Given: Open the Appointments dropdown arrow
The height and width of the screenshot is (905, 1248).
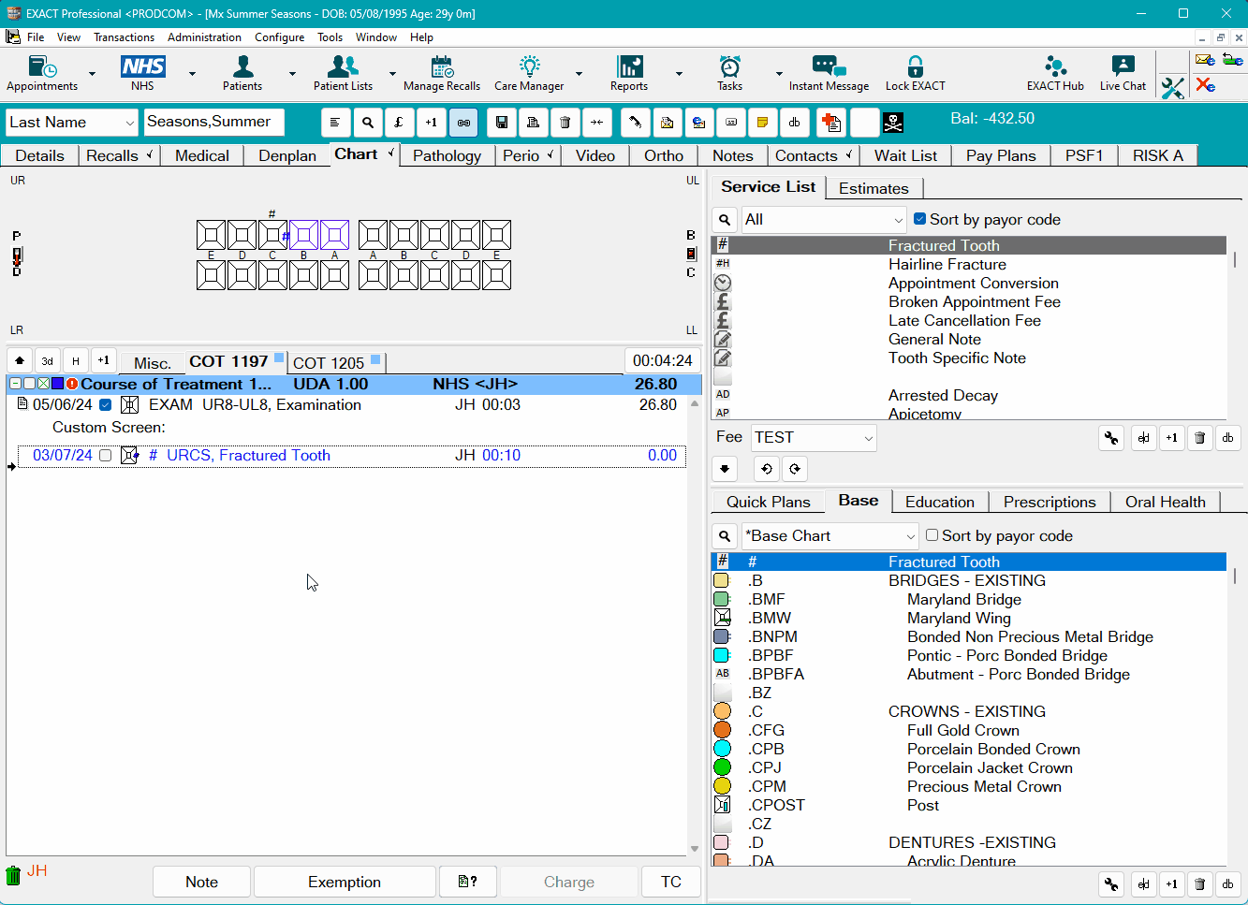Looking at the screenshot, I should click(92, 73).
